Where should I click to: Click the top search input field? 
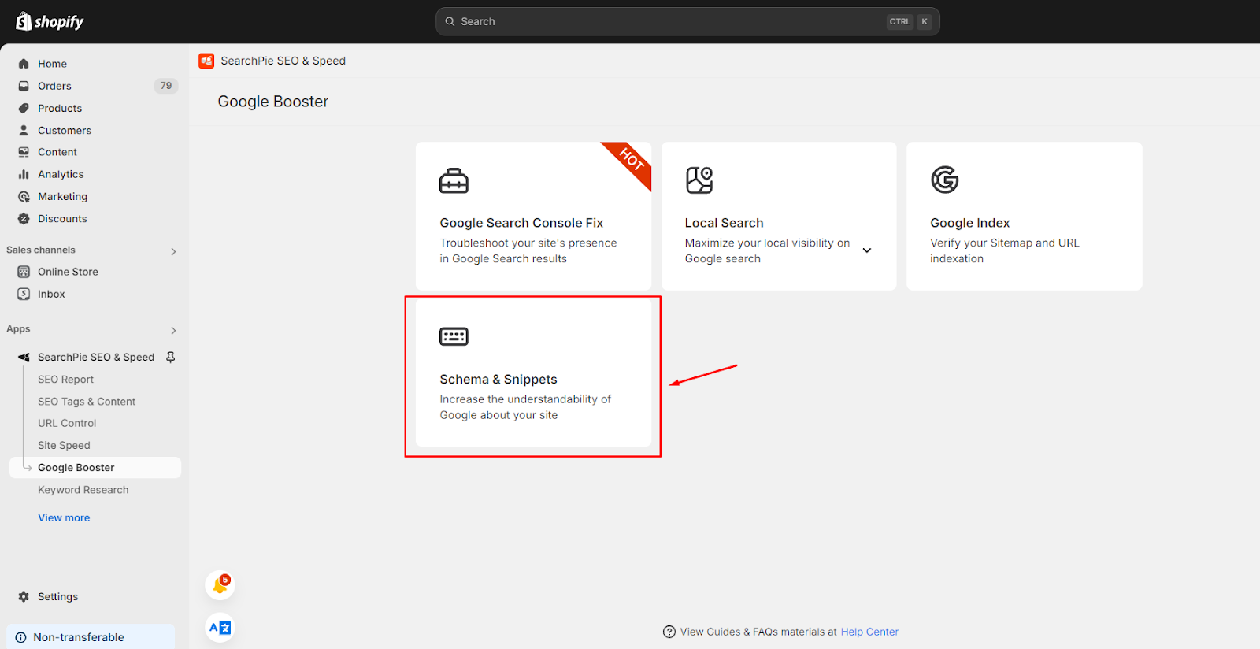687,21
